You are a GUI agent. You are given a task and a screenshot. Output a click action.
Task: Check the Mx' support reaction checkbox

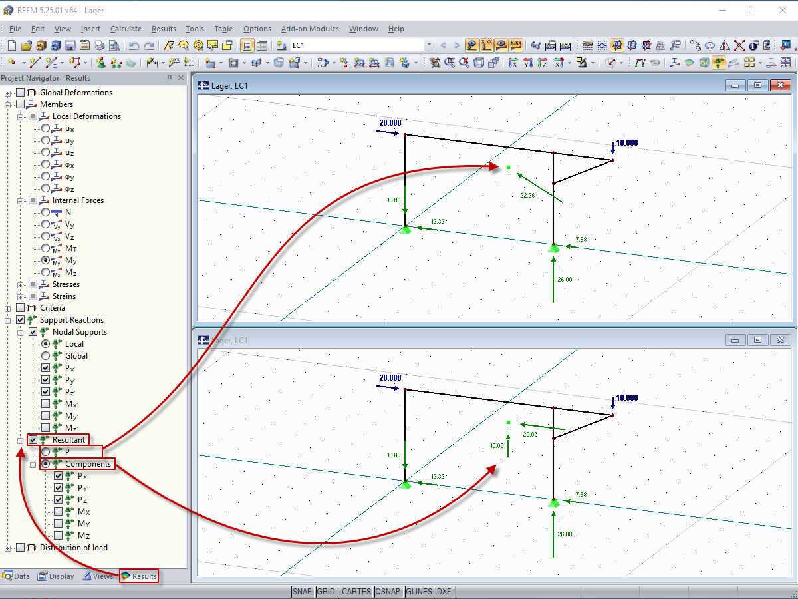pyautogui.click(x=45, y=404)
